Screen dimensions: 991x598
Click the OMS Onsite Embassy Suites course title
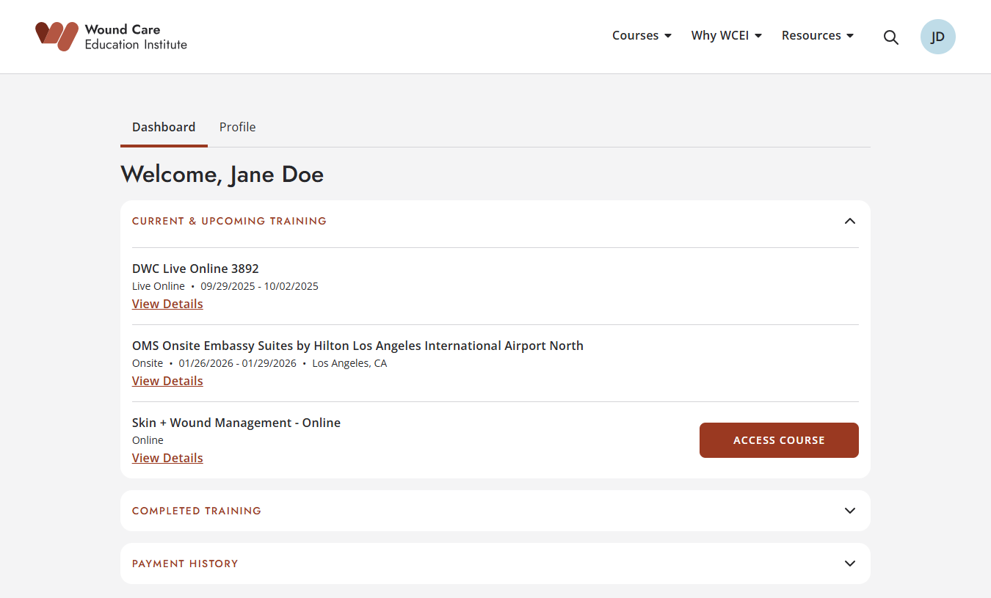click(357, 346)
